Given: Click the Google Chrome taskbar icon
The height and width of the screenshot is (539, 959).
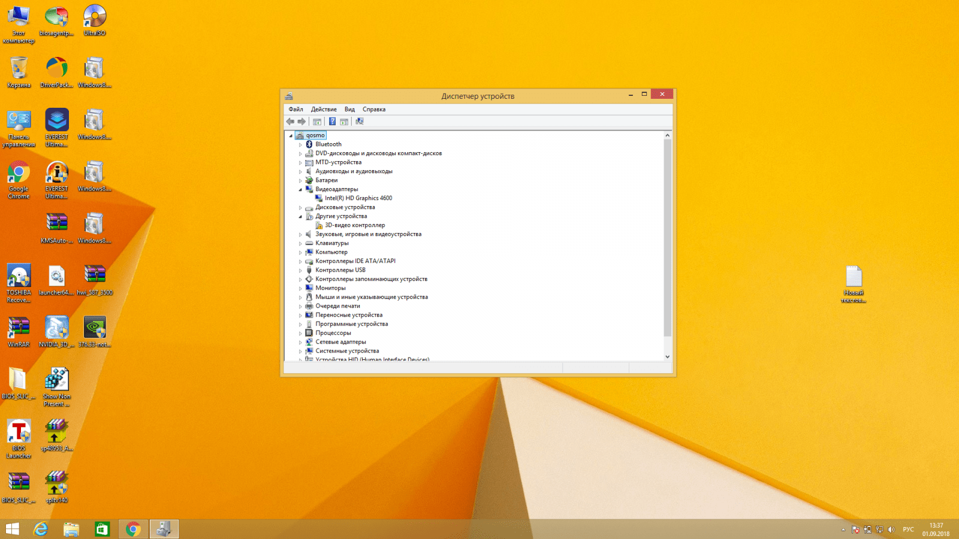Looking at the screenshot, I should pos(133,529).
